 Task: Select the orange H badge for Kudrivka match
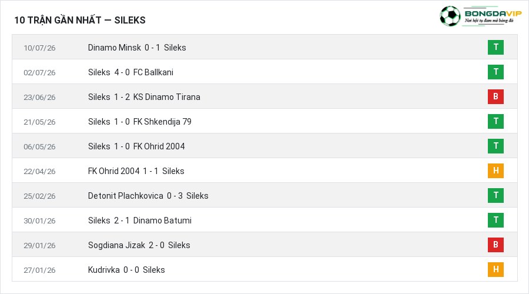[x=495, y=269]
